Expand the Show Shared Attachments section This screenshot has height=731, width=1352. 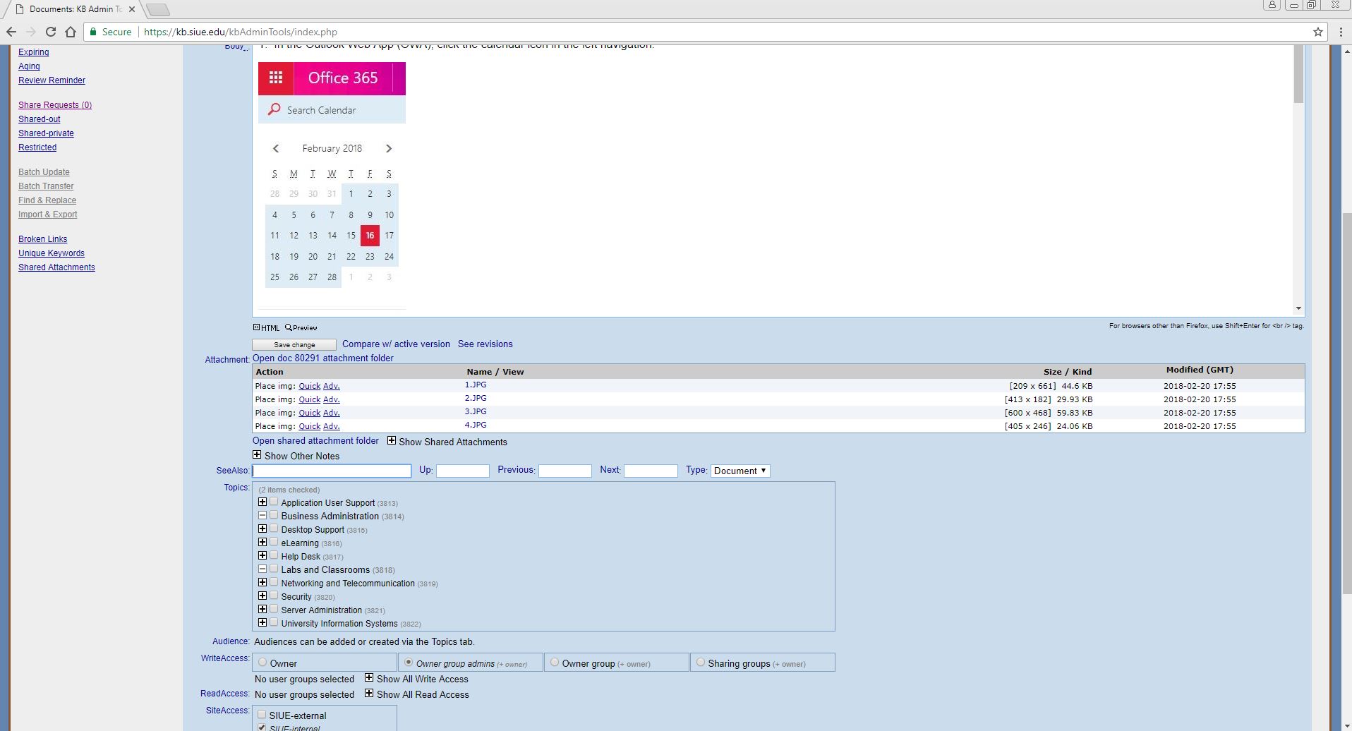click(x=392, y=441)
